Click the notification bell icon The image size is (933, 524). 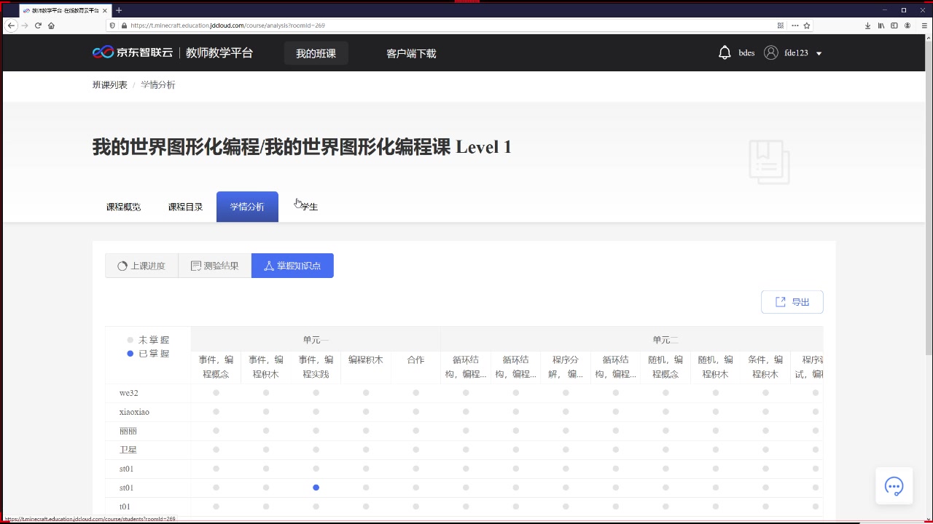[x=725, y=52]
